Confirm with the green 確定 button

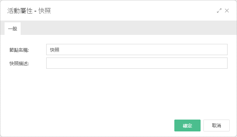click(x=187, y=125)
